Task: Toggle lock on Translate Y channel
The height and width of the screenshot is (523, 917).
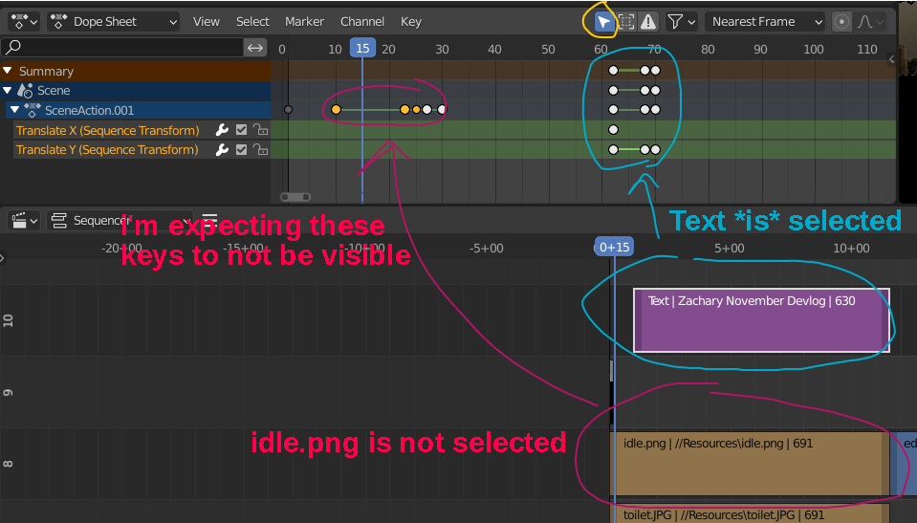Action: [260, 150]
